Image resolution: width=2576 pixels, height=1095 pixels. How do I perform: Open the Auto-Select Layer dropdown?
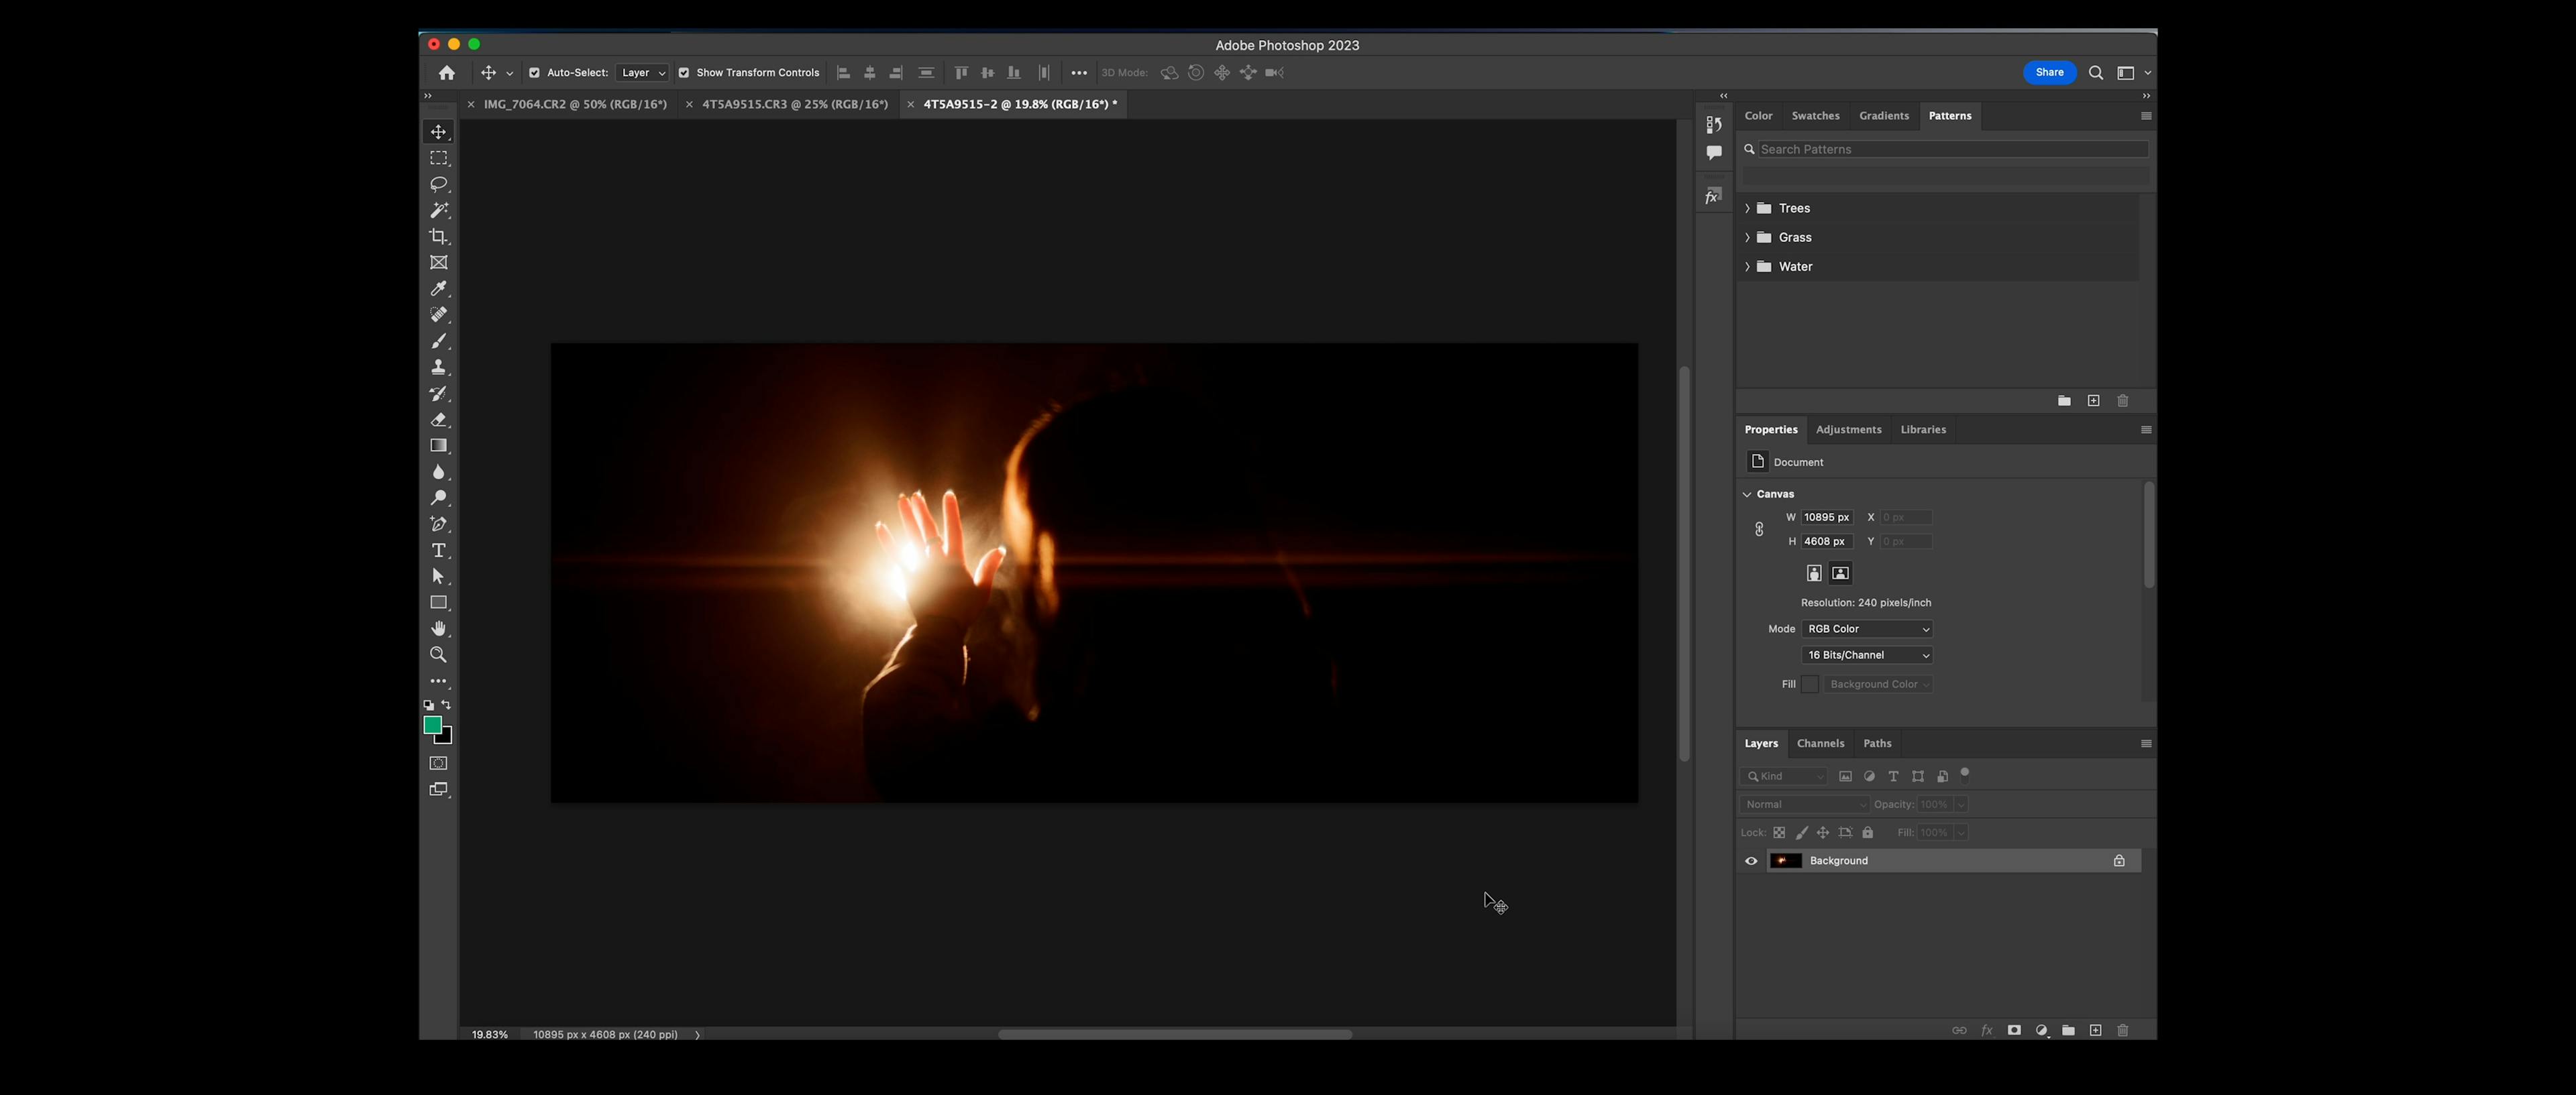point(642,72)
